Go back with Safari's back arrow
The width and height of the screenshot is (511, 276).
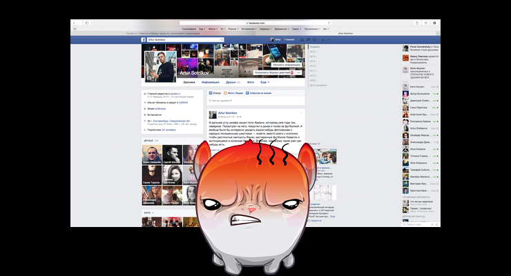click(x=74, y=23)
